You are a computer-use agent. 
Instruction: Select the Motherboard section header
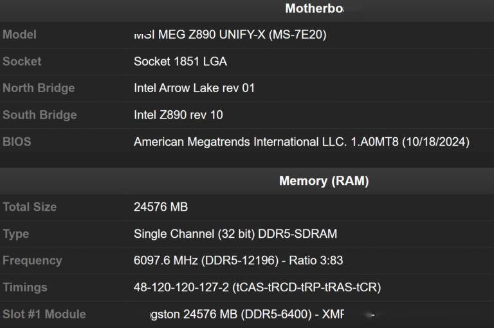[315, 8]
